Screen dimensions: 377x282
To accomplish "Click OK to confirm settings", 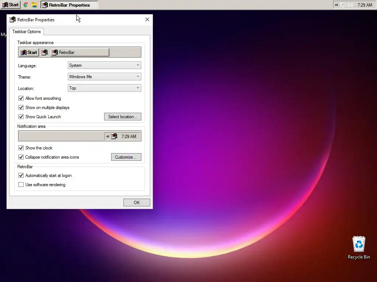I will tap(137, 202).
